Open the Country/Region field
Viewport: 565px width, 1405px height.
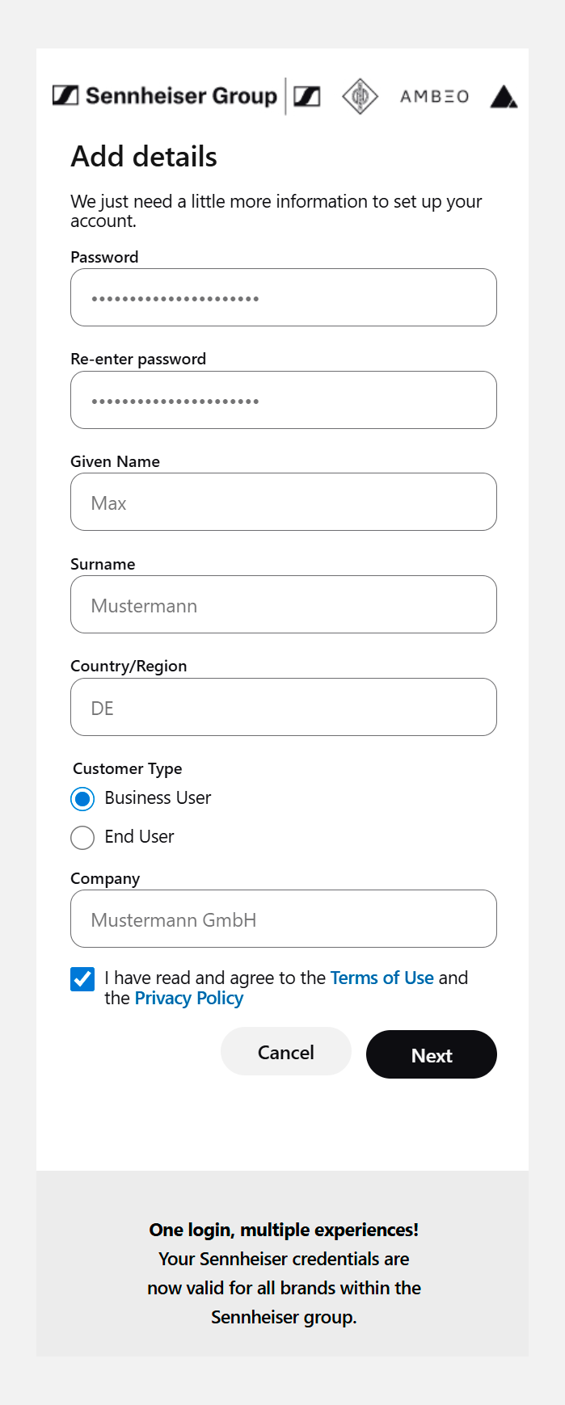tap(284, 707)
